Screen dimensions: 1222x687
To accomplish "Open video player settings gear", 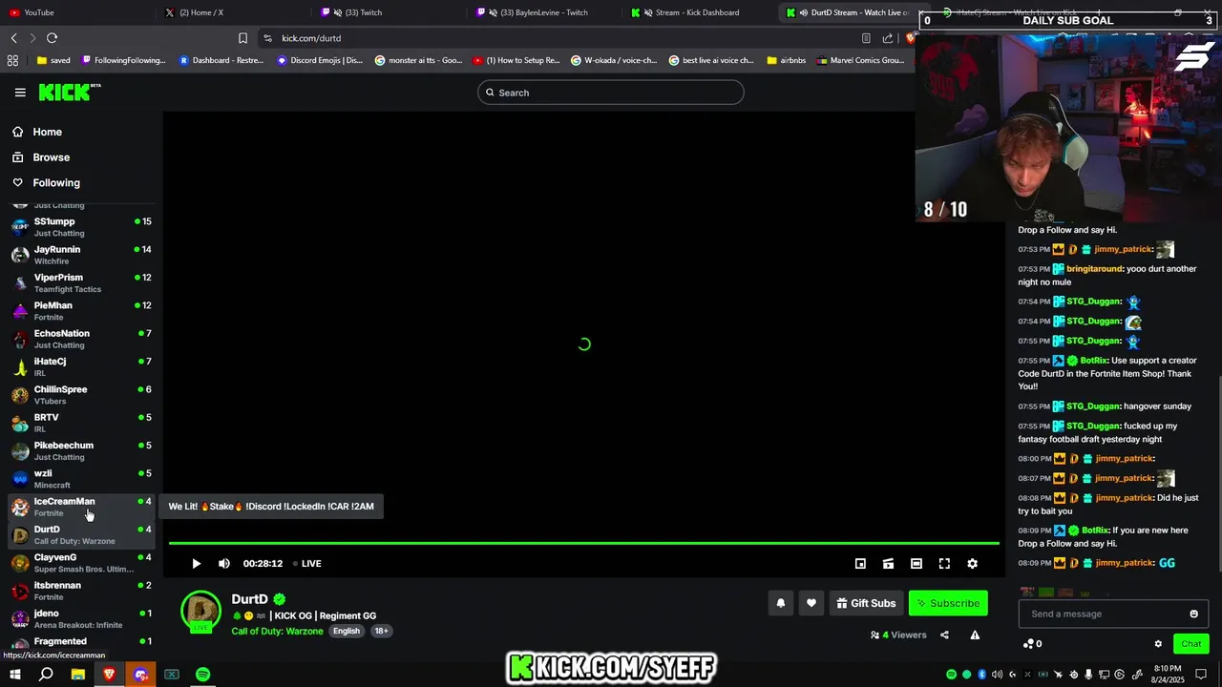I will tap(972, 564).
